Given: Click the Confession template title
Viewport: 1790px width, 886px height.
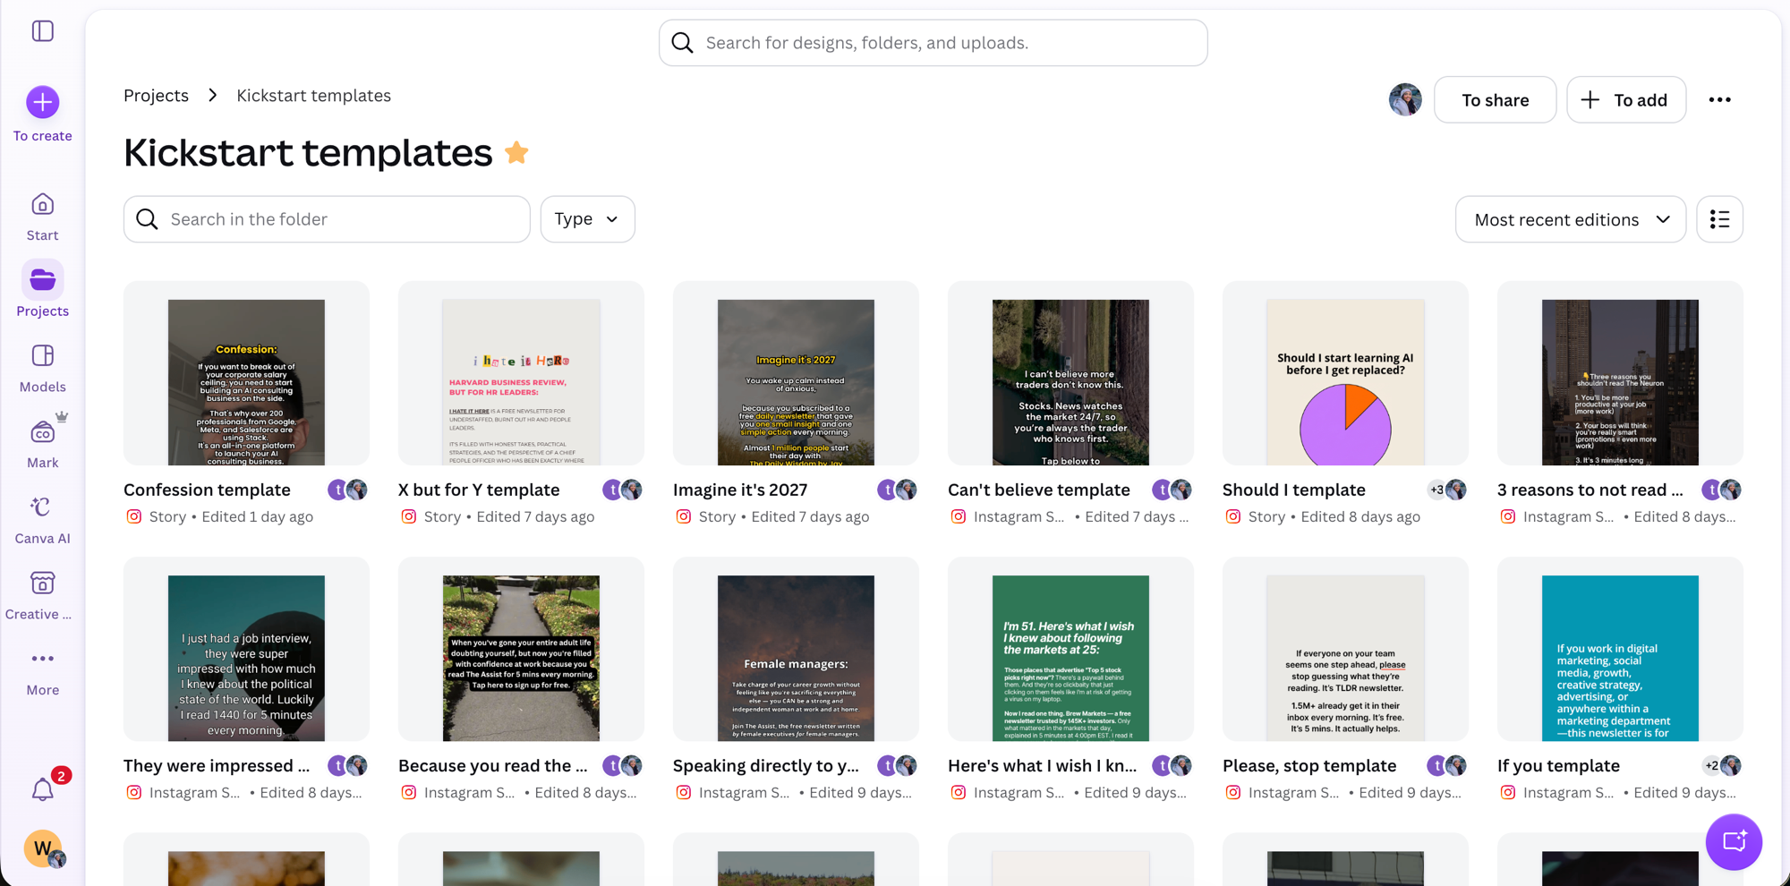Looking at the screenshot, I should click(207, 490).
